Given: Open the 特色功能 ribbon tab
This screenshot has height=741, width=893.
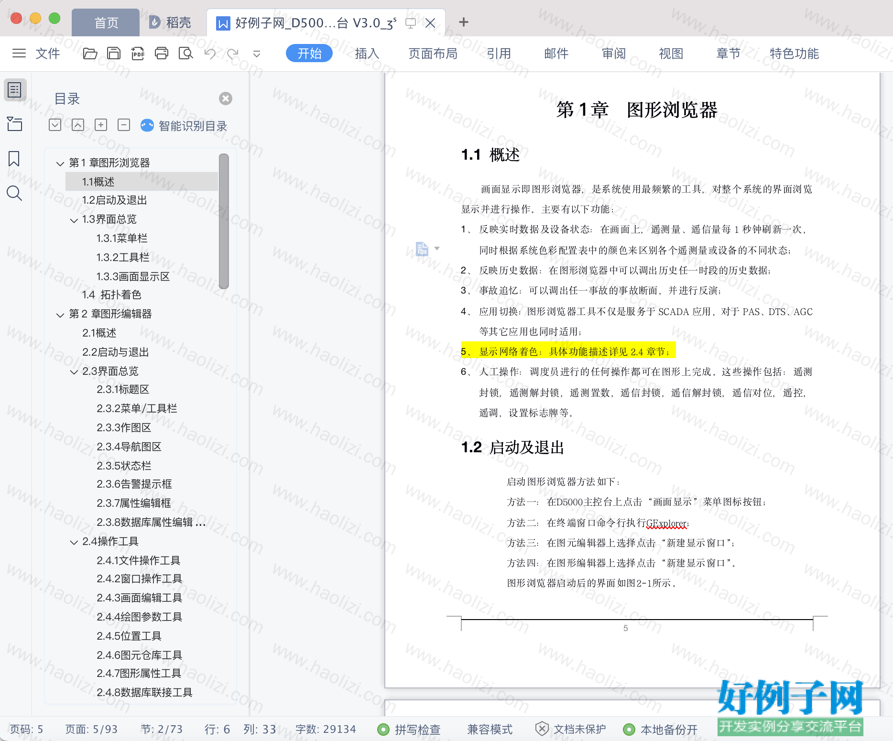Looking at the screenshot, I should 795,54.
